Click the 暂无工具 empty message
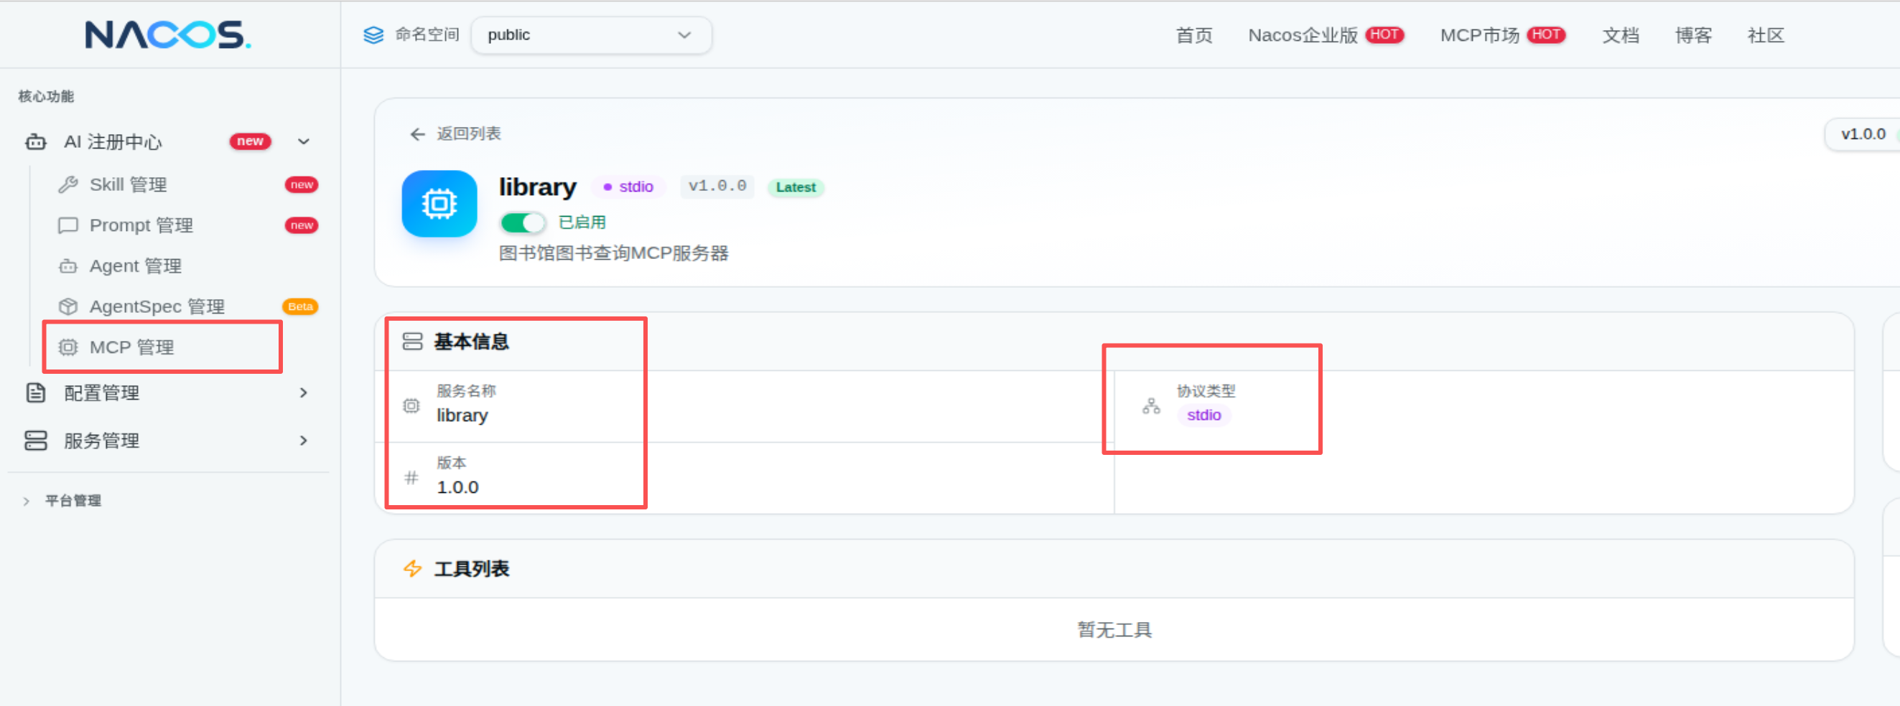1900x706 pixels. (x=1114, y=629)
